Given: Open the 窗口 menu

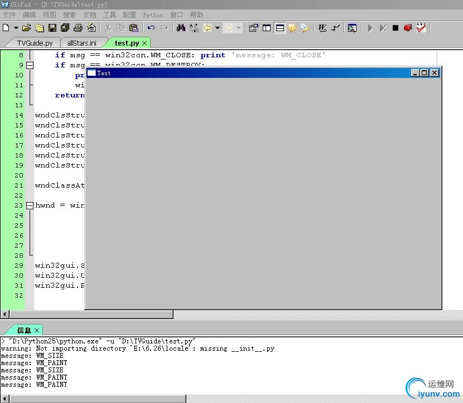Looking at the screenshot, I should (177, 14).
